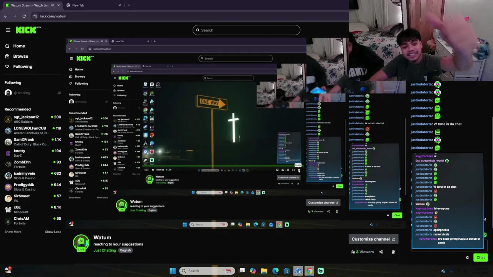This screenshot has width=493, height=277.
Task: Open knotty's DayZ channel in outermost sidebar
Action: [x=33, y=153]
